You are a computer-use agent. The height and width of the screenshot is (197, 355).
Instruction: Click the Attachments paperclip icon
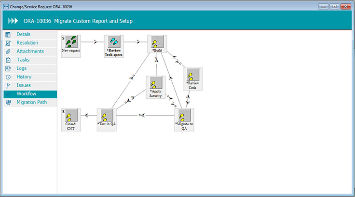click(x=8, y=52)
